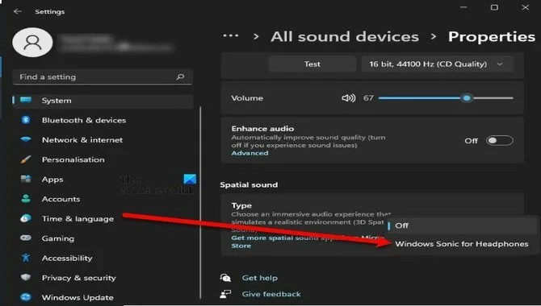Viewport: 541px width, 306px height.
Task: Click the Spatial sound heading
Action: 249,185
